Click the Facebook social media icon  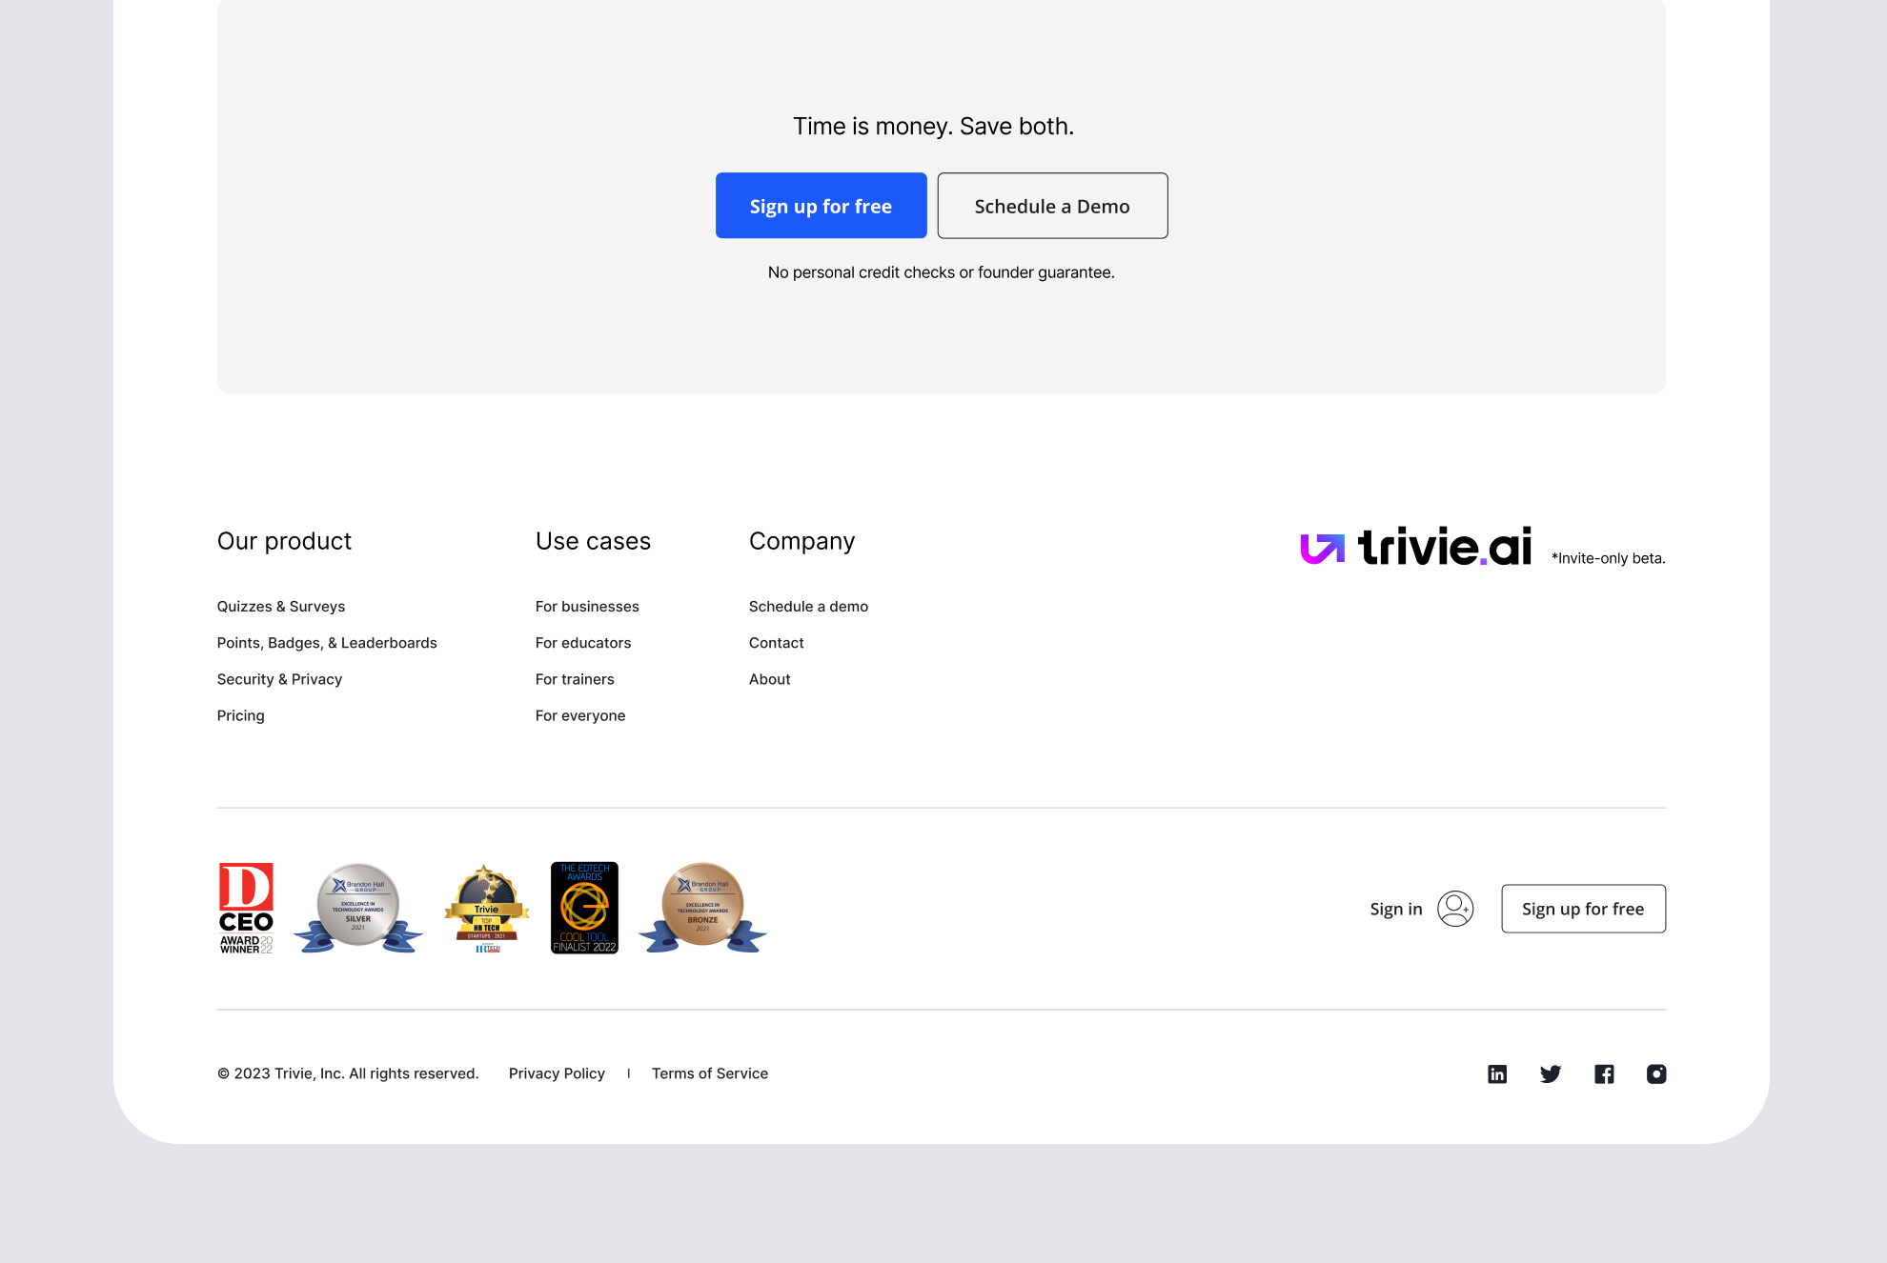tap(1604, 1073)
